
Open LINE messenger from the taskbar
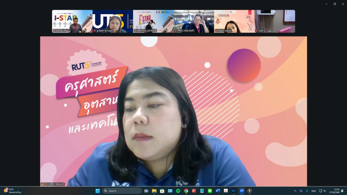point(210,191)
